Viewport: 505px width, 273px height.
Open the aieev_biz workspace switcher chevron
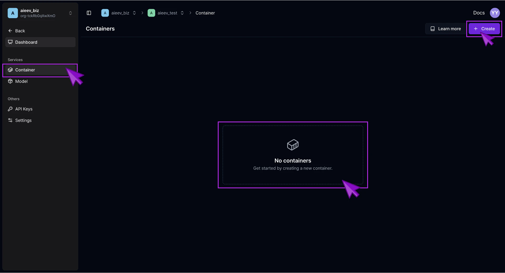pyautogui.click(x=70, y=13)
